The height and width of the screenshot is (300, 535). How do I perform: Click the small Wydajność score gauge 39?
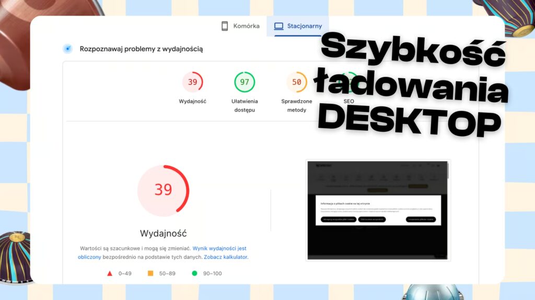(192, 82)
